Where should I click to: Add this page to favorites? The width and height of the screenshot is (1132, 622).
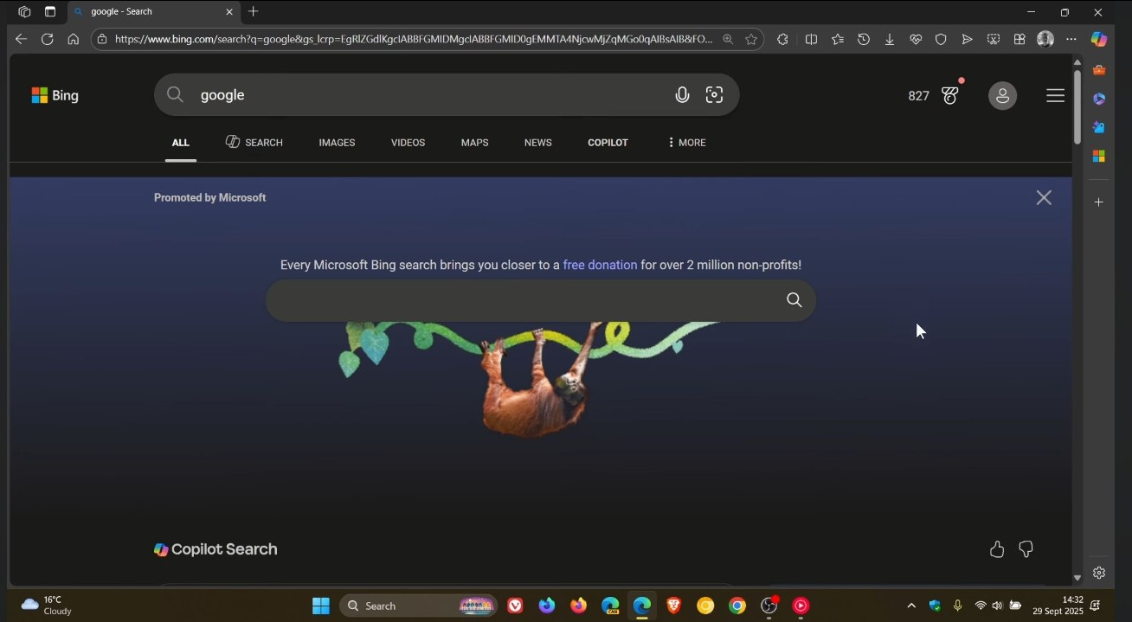pos(751,39)
